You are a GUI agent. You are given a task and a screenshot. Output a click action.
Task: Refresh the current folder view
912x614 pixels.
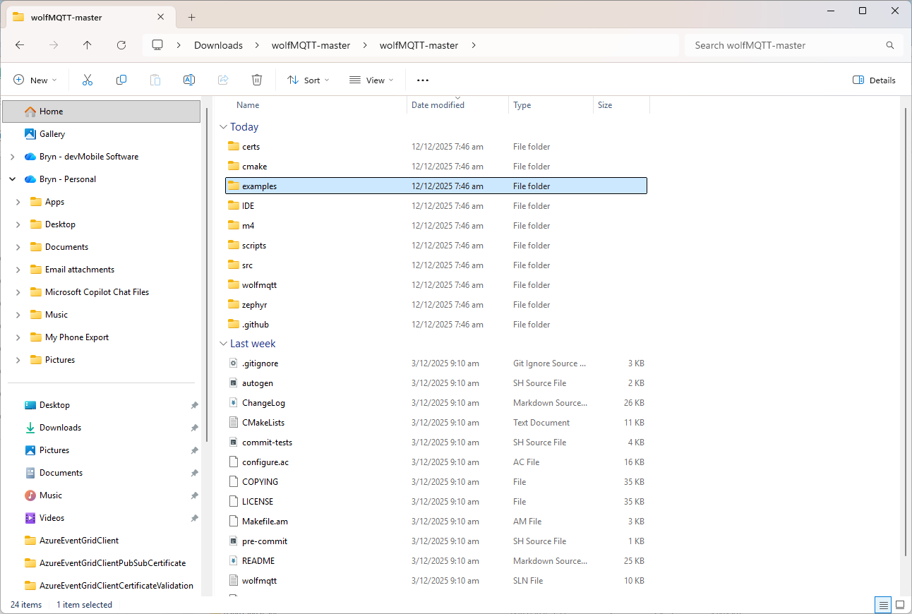(x=121, y=45)
